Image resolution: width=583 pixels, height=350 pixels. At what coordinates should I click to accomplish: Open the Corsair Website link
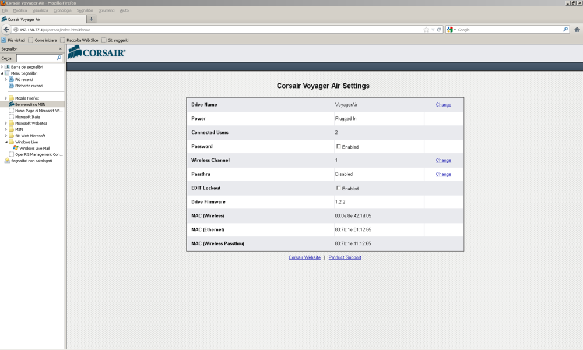coord(304,257)
